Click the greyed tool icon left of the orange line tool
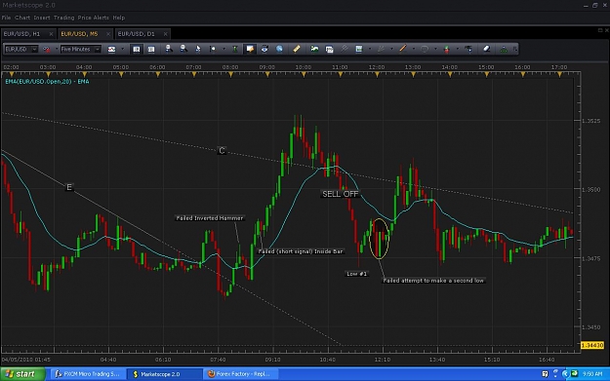The height and width of the screenshot is (381, 610). tap(381, 49)
